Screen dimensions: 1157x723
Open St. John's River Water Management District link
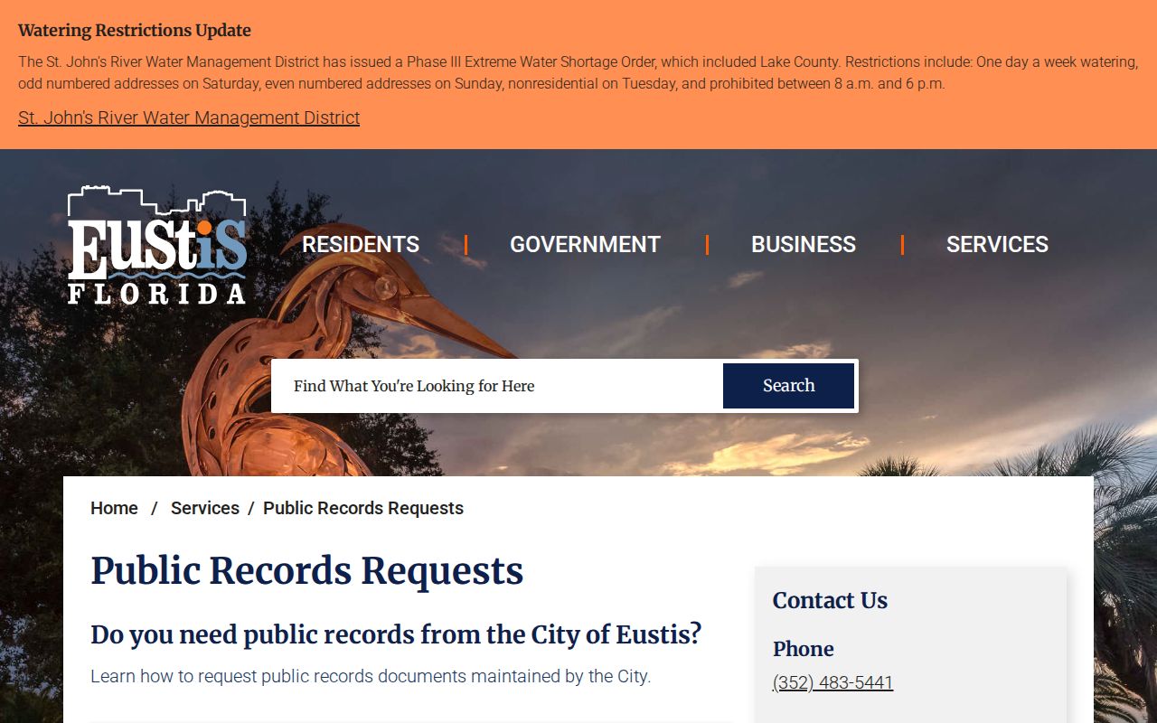[189, 117]
